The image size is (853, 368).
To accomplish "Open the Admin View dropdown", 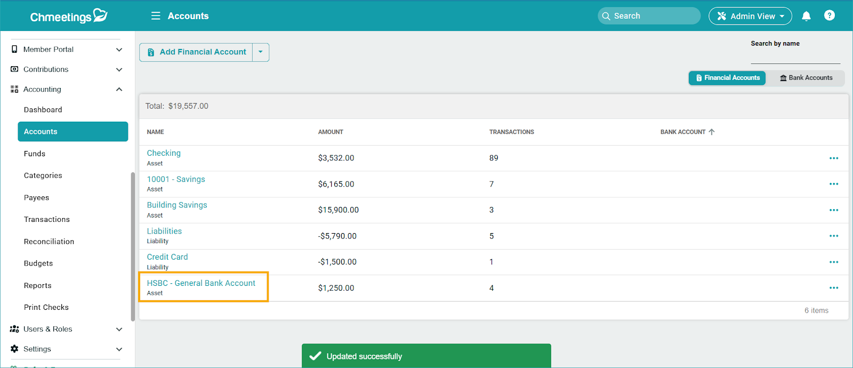I will pos(750,16).
